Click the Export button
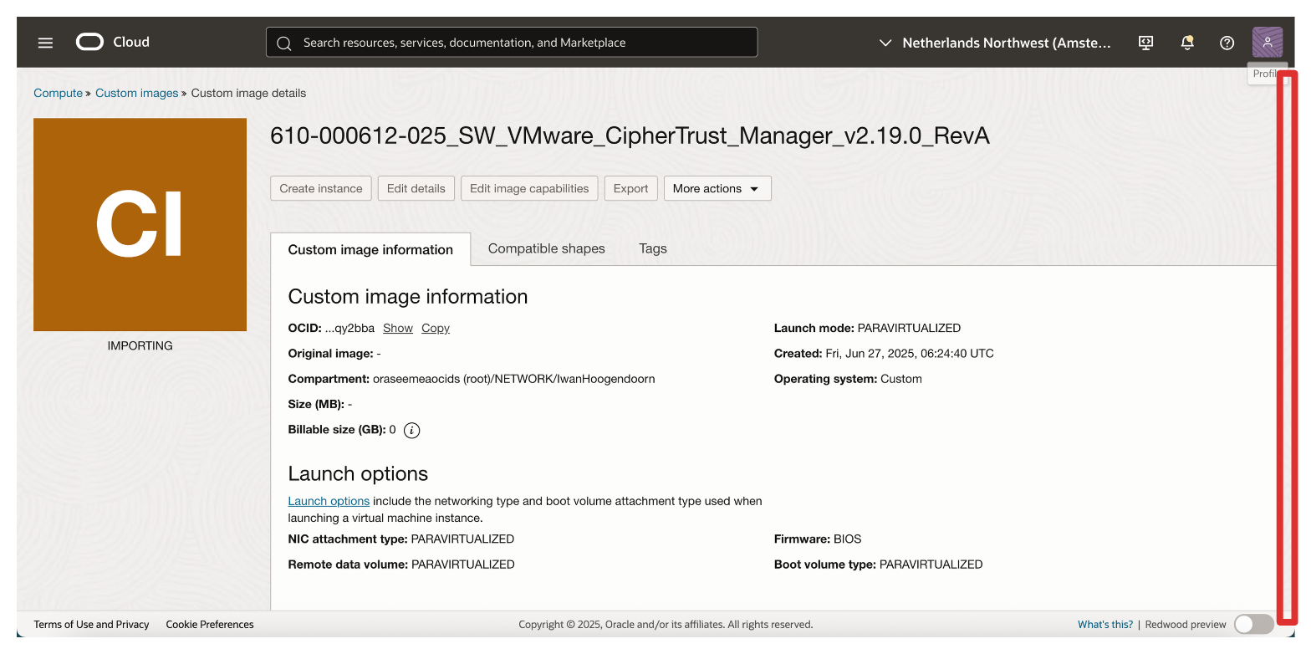 630,188
